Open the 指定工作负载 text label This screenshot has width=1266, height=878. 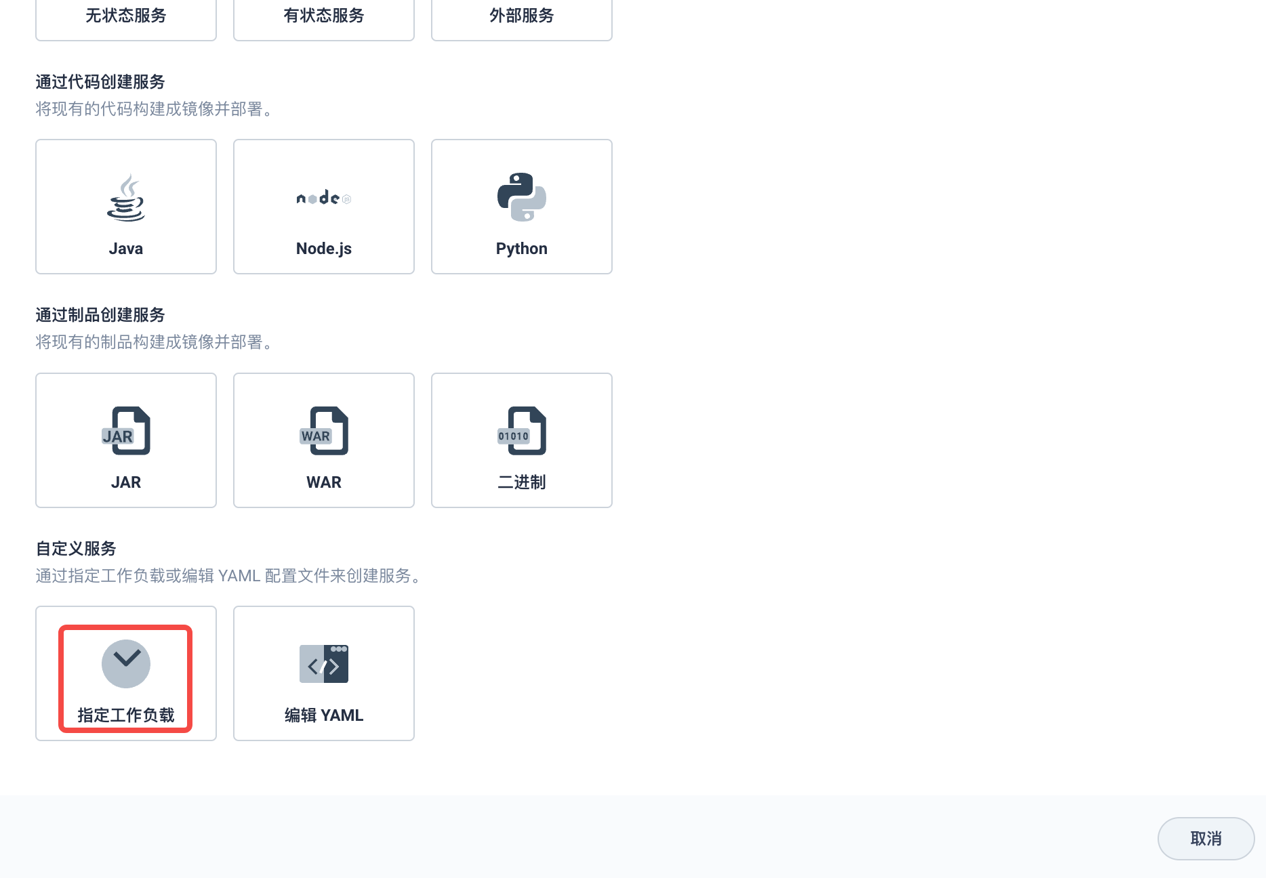126,715
